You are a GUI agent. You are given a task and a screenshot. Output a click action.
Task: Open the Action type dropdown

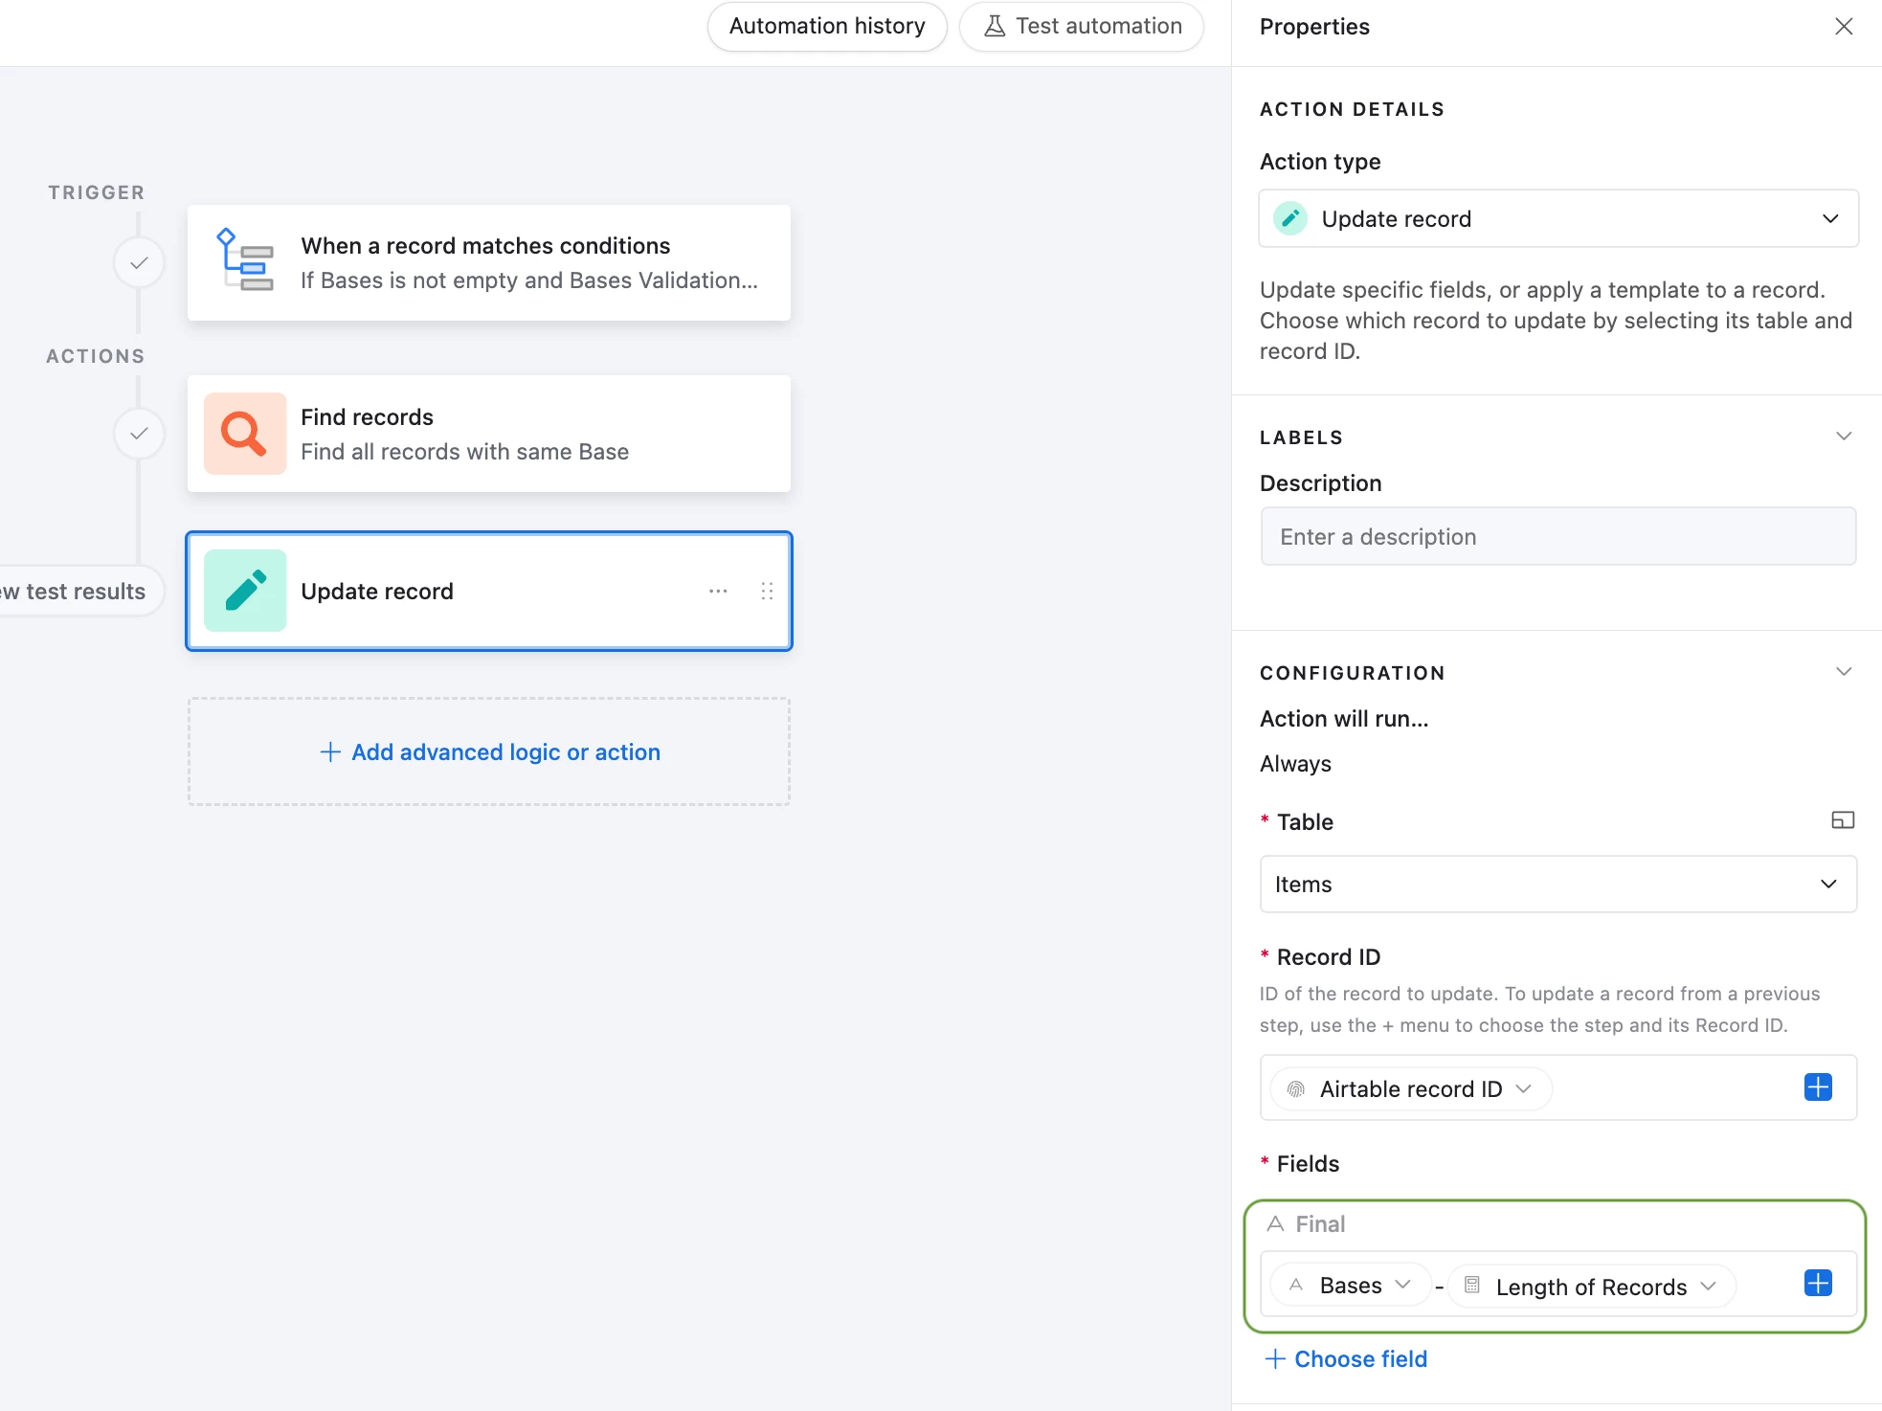[x=1557, y=219]
